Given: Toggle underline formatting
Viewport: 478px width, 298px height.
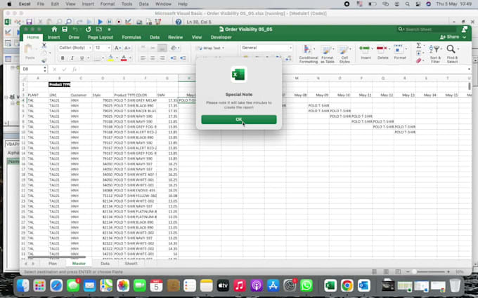Looking at the screenshot, I should pyautogui.click(x=81, y=58).
